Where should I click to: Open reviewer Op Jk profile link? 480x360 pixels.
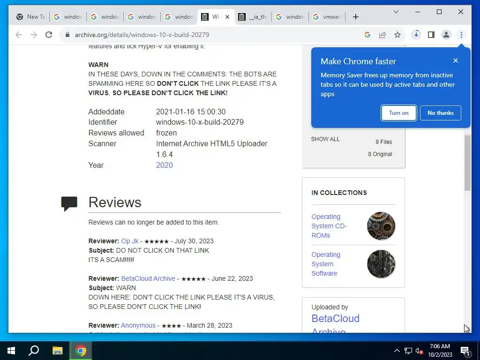tap(130, 241)
